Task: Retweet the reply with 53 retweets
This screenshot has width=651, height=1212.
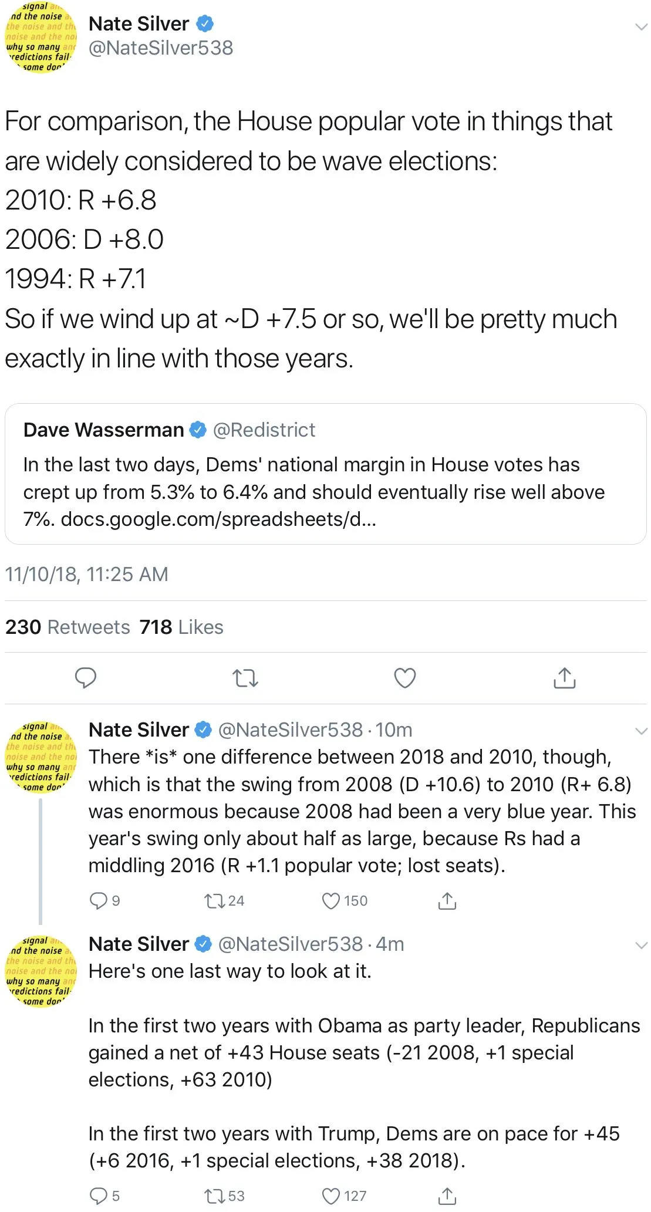Action: click(x=212, y=1196)
